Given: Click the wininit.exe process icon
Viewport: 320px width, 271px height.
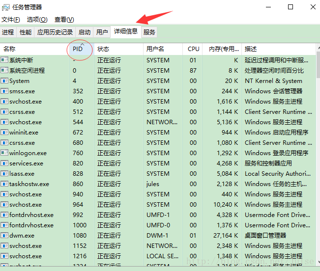Looking at the screenshot, I should [x=5, y=133].
